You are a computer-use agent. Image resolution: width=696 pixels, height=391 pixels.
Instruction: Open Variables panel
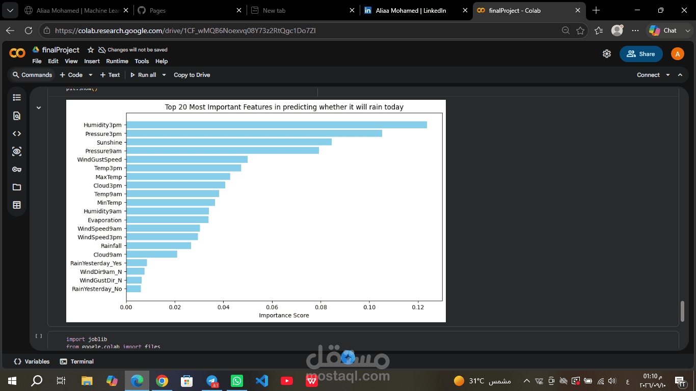point(32,361)
